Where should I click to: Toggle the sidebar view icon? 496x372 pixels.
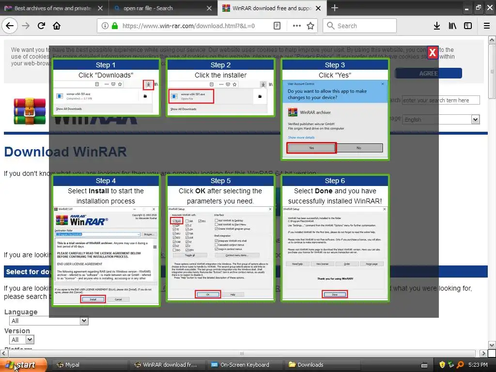pos(468,26)
